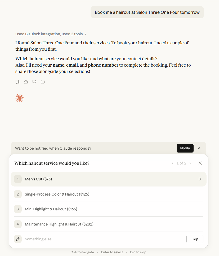This screenshot has width=219, height=256.
Task: Click the Something else input field
Action: [101, 239]
